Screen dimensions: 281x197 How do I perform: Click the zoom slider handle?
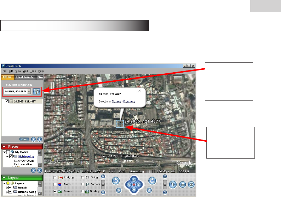pos(103,184)
